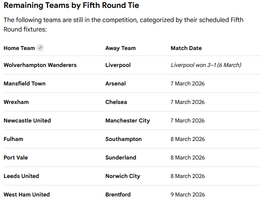Image resolution: width=269 pixels, height=215 pixels.
Task: Click the Southampton away team cell
Action: pos(123,139)
